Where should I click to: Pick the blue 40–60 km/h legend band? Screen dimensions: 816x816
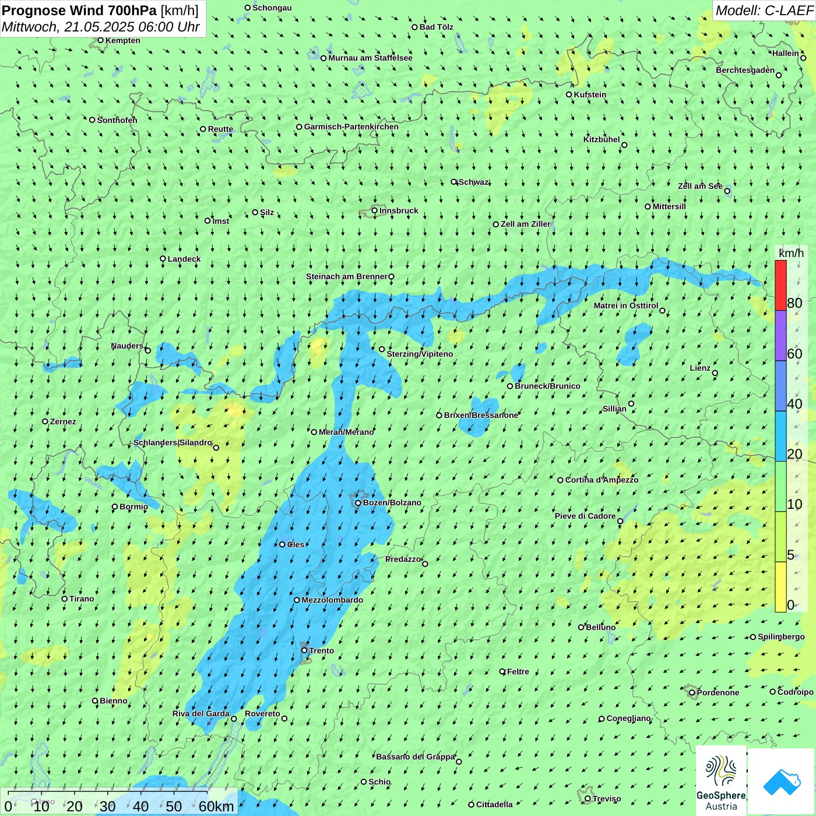780,386
